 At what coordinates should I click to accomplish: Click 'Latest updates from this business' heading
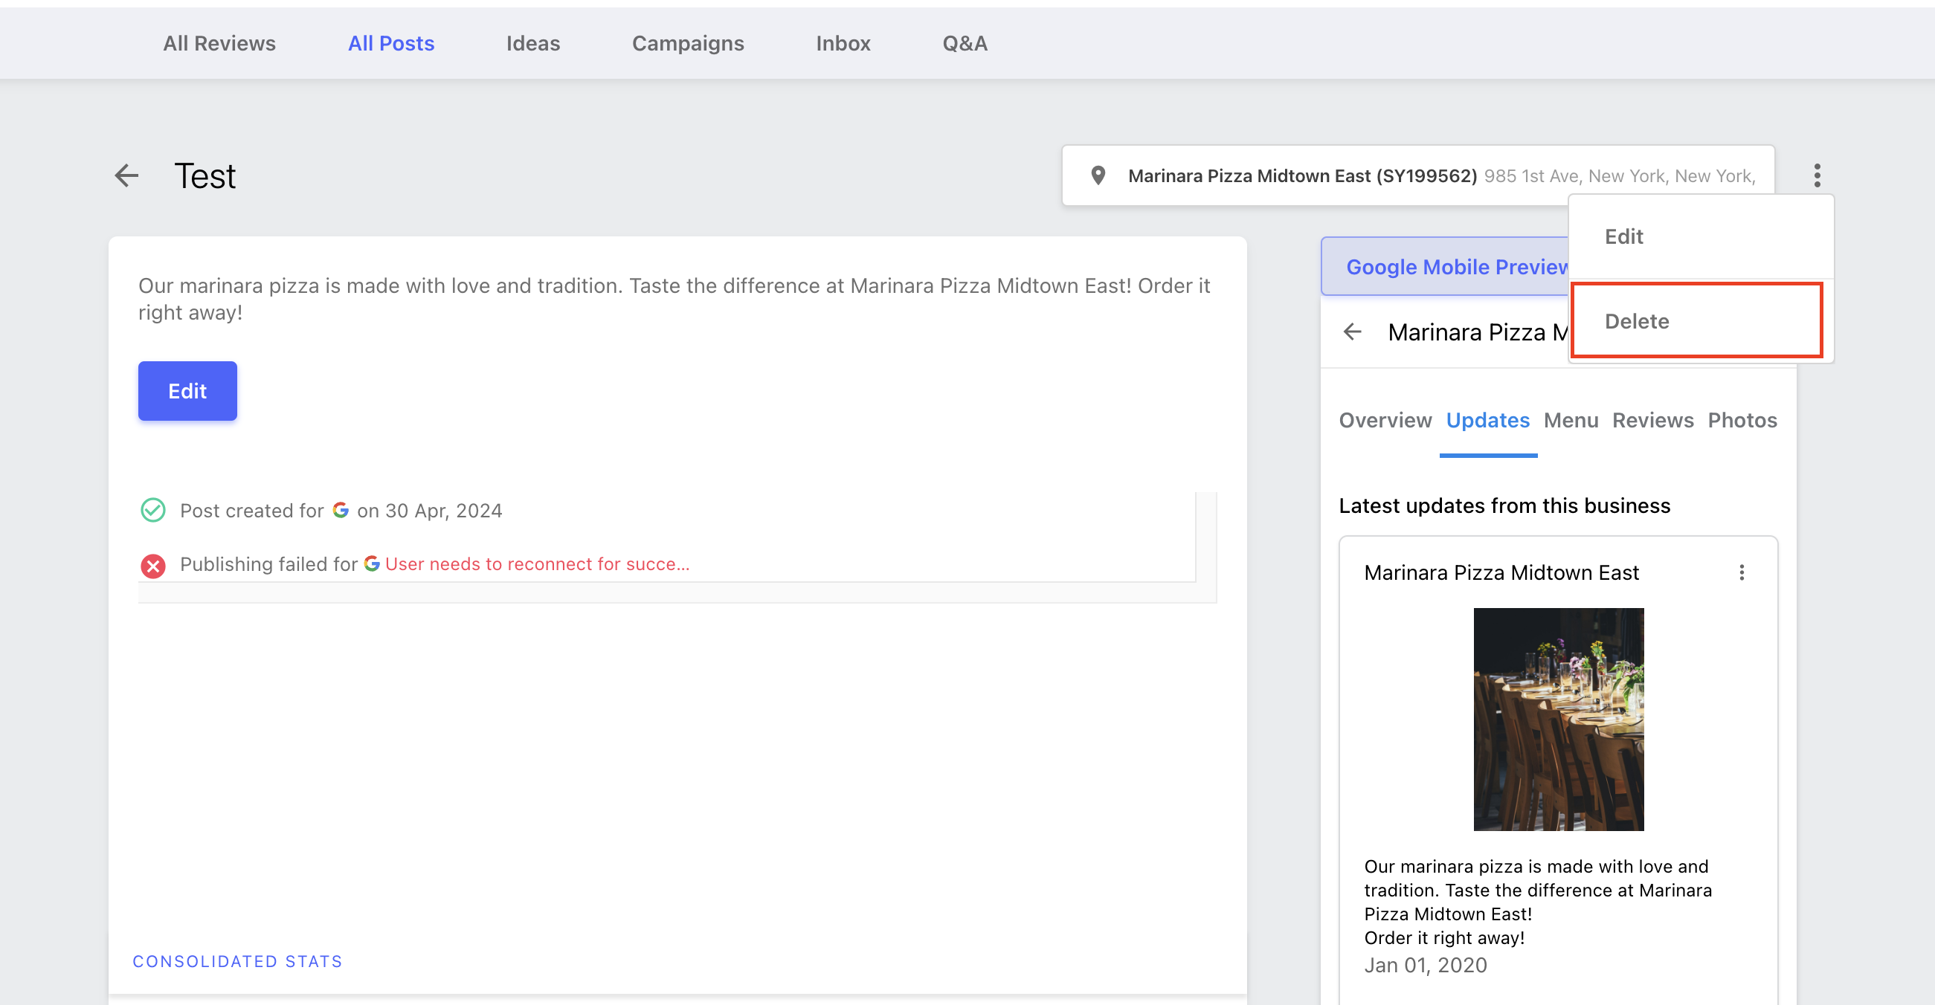point(1504,505)
